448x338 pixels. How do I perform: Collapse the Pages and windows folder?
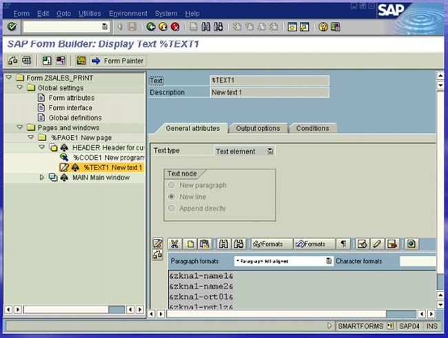pyautogui.click(x=20, y=127)
